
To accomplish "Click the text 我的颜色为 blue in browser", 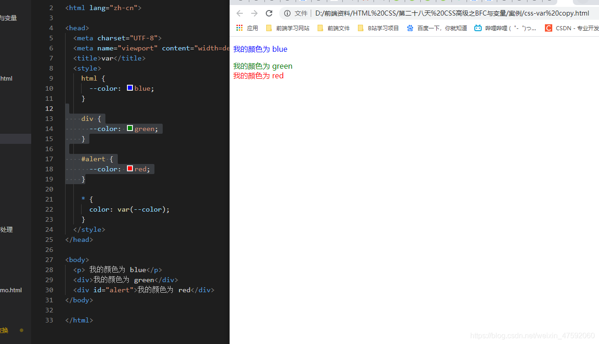I will (x=260, y=49).
